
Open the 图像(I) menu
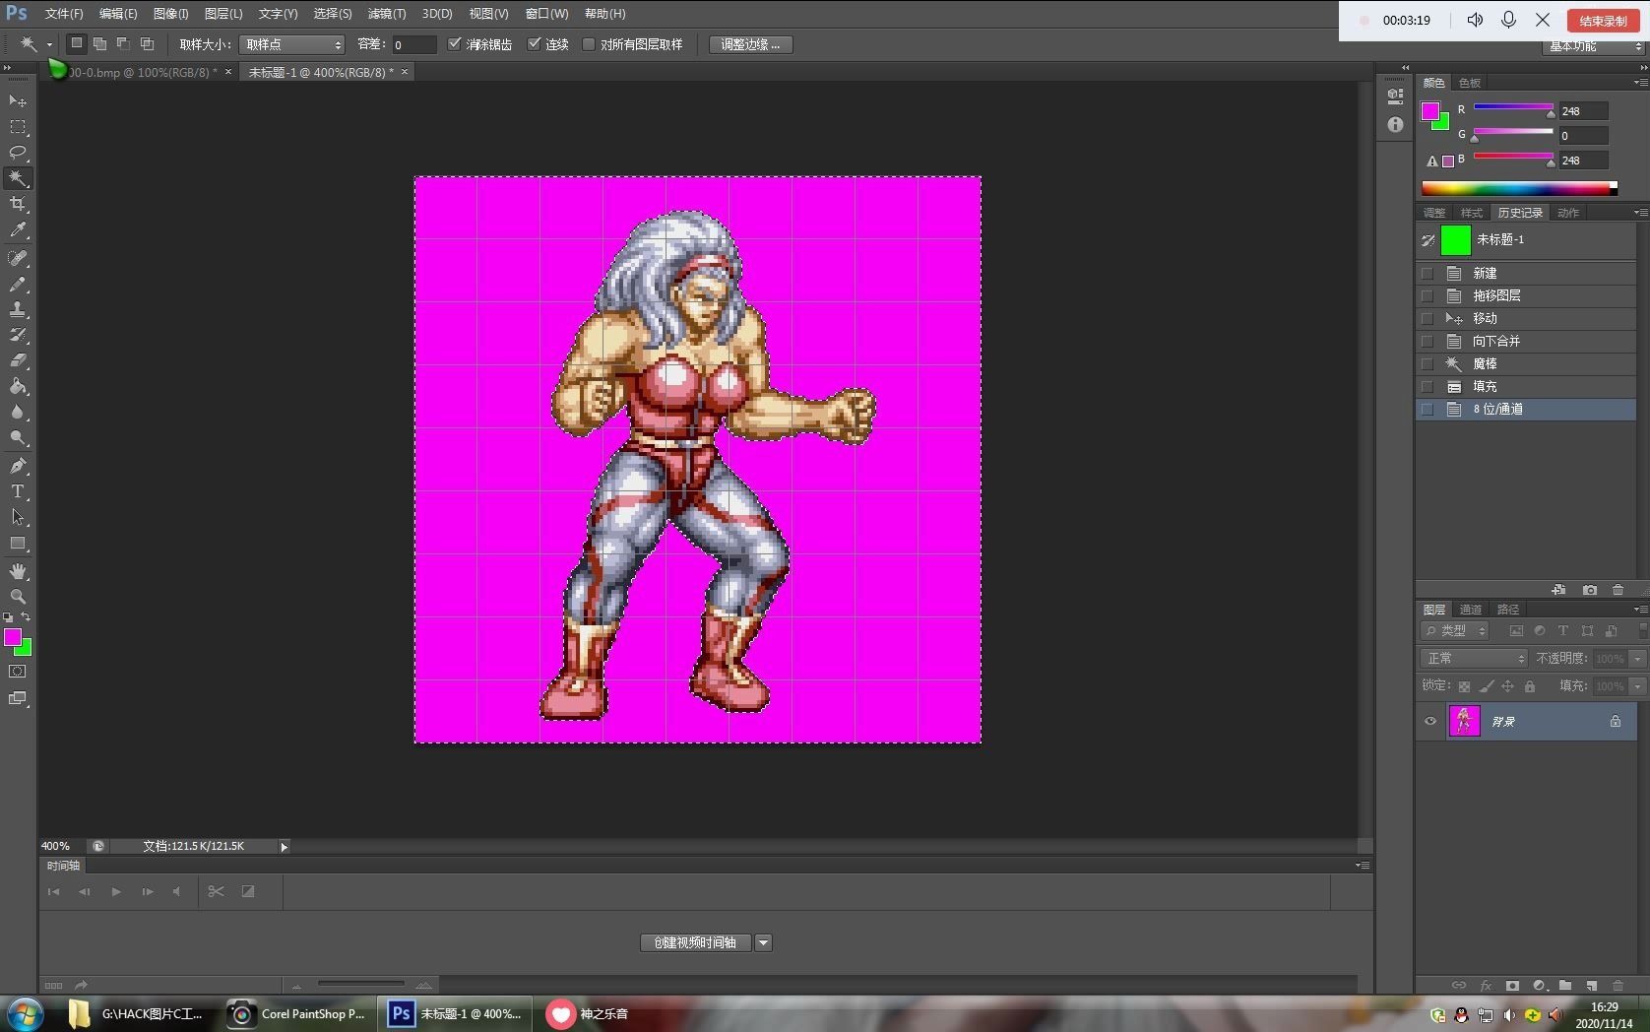[x=170, y=14]
